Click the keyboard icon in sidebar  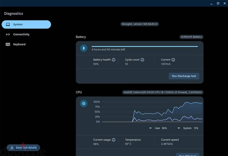[8, 44]
